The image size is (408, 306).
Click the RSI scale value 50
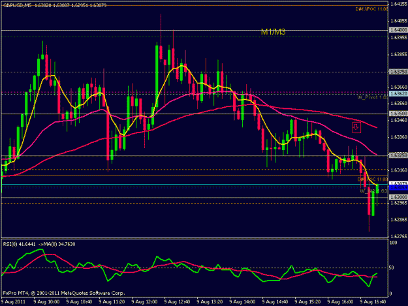[x=392, y=268]
